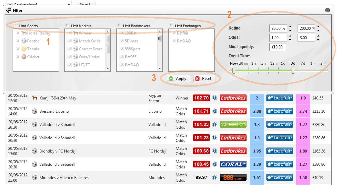Screen dimensions: 337x185
Task: Toggle the Tennis sport checkbox
Action: pyautogui.click(x=18, y=49)
